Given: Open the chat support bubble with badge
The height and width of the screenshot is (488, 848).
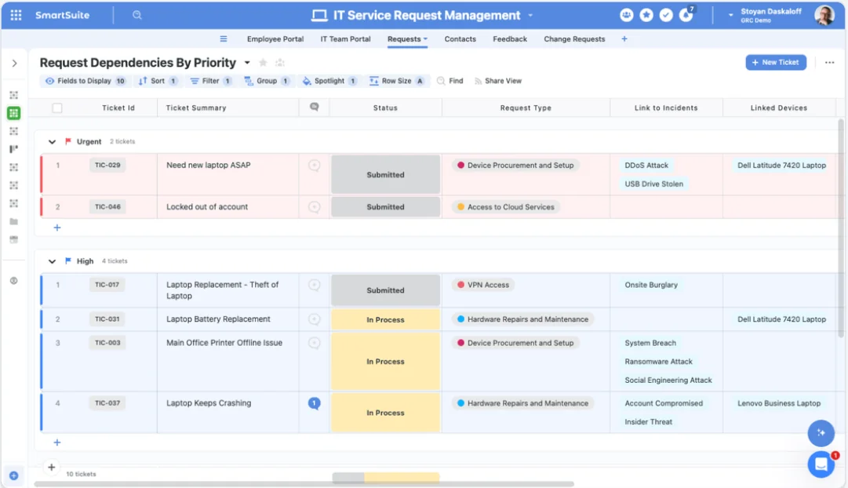Looking at the screenshot, I should coord(821,464).
